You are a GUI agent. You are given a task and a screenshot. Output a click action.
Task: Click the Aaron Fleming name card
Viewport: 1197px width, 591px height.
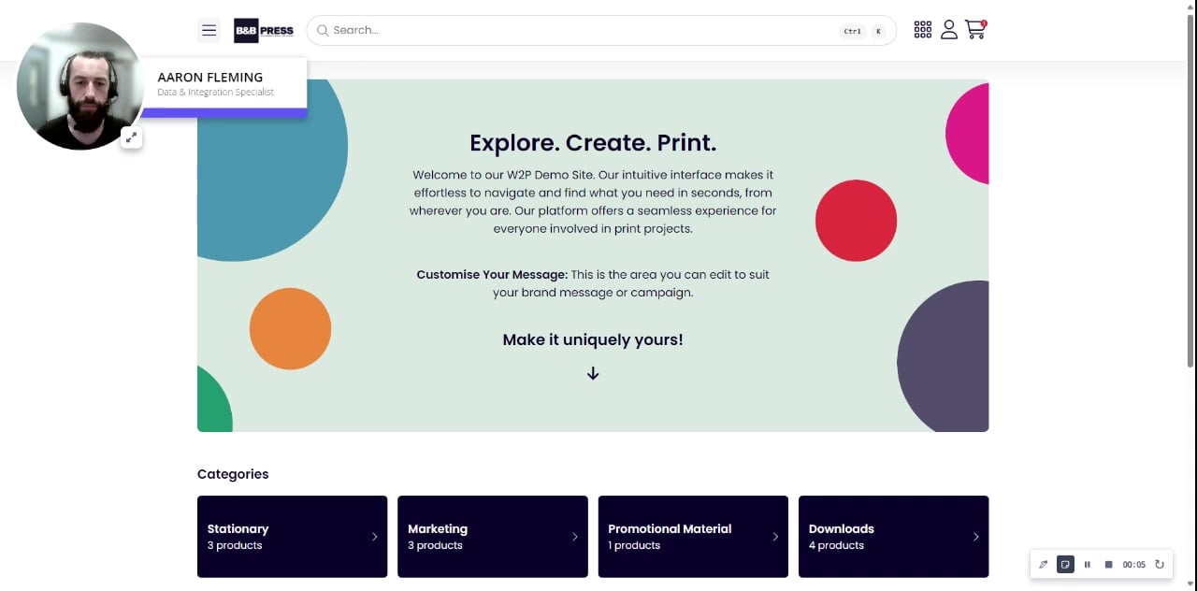tap(224, 83)
